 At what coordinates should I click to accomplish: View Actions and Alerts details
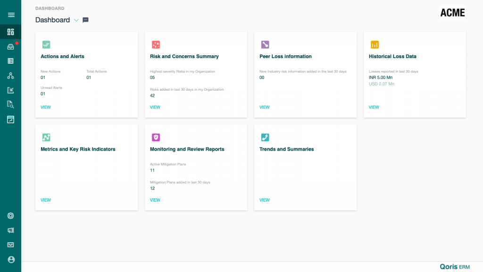pyautogui.click(x=46, y=107)
